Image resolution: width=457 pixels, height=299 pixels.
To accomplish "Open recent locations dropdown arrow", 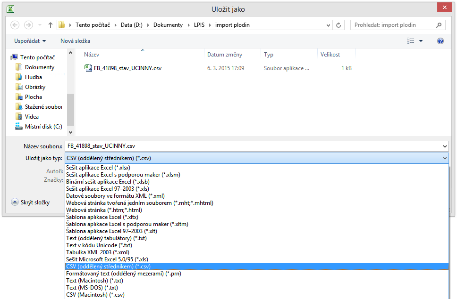I will (x=40, y=25).
